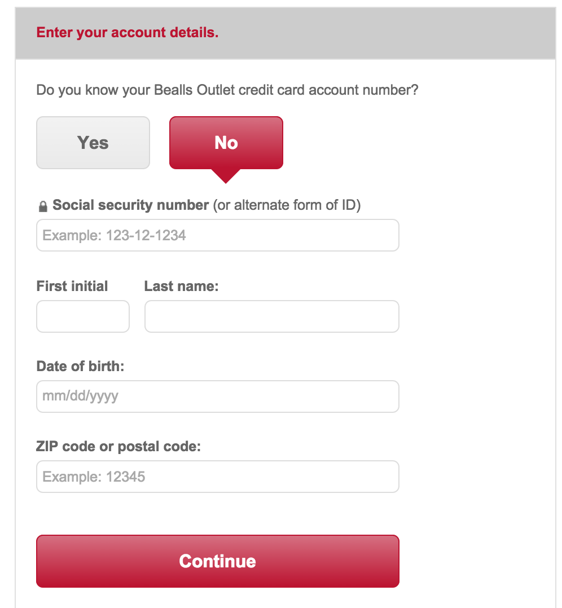Focus the ZIP code or postal code field

pyautogui.click(x=218, y=477)
